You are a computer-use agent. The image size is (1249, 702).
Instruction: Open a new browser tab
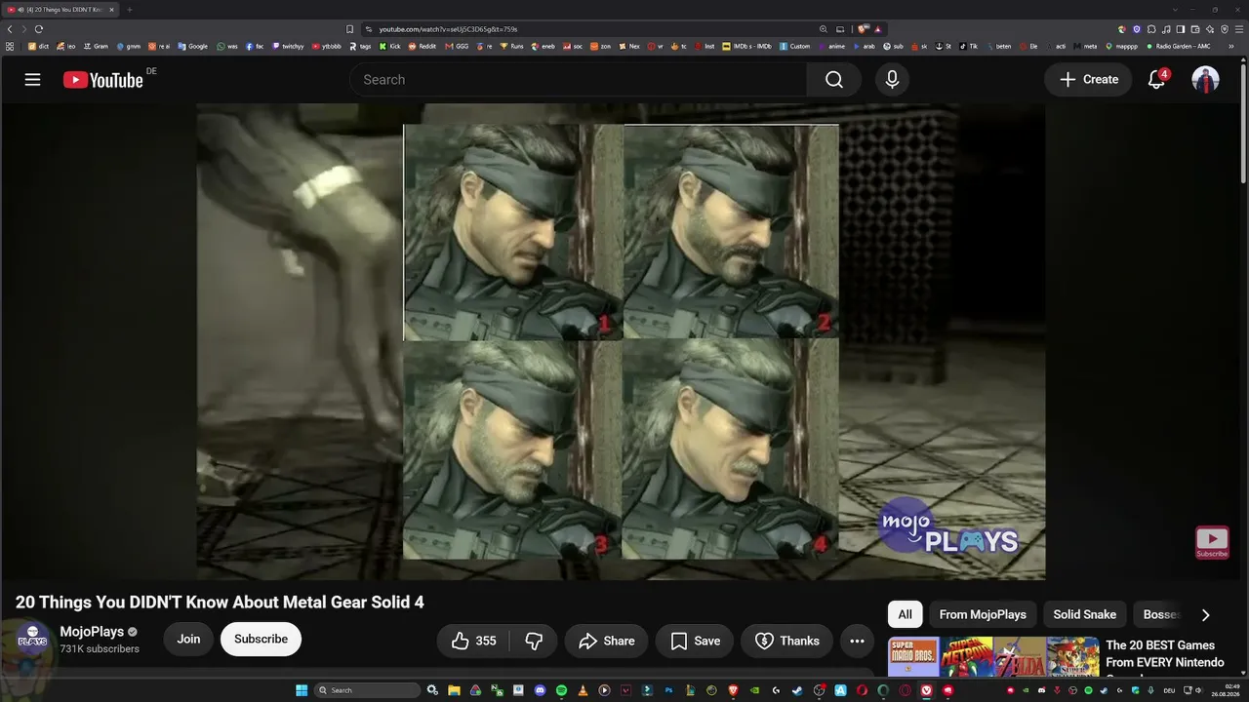point(129,10)
